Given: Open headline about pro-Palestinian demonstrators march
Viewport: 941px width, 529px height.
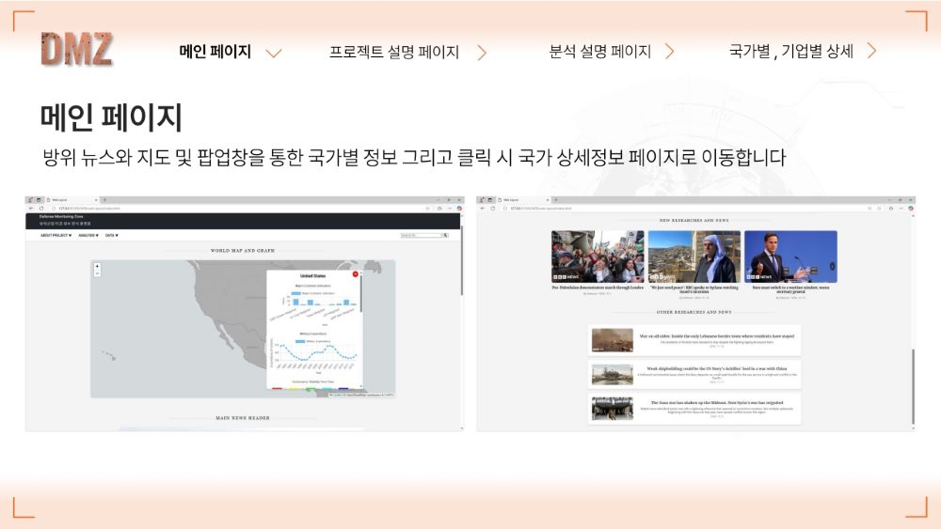Looking at the screenshot, I should pyautogui.click(x=598, y=288).
